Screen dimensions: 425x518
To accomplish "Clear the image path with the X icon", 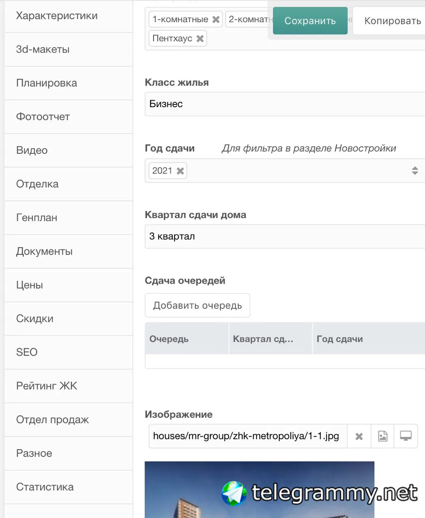I will [x=359, y=436].
